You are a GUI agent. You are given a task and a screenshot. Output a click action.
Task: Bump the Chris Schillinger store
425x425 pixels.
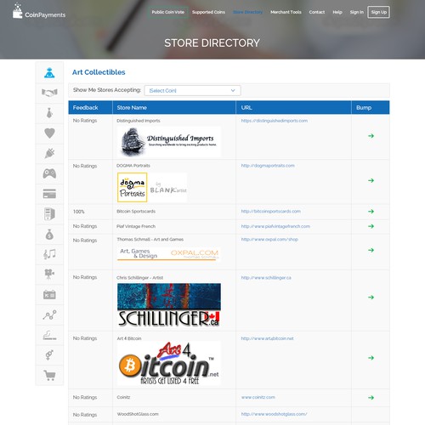tap(371, 297)
